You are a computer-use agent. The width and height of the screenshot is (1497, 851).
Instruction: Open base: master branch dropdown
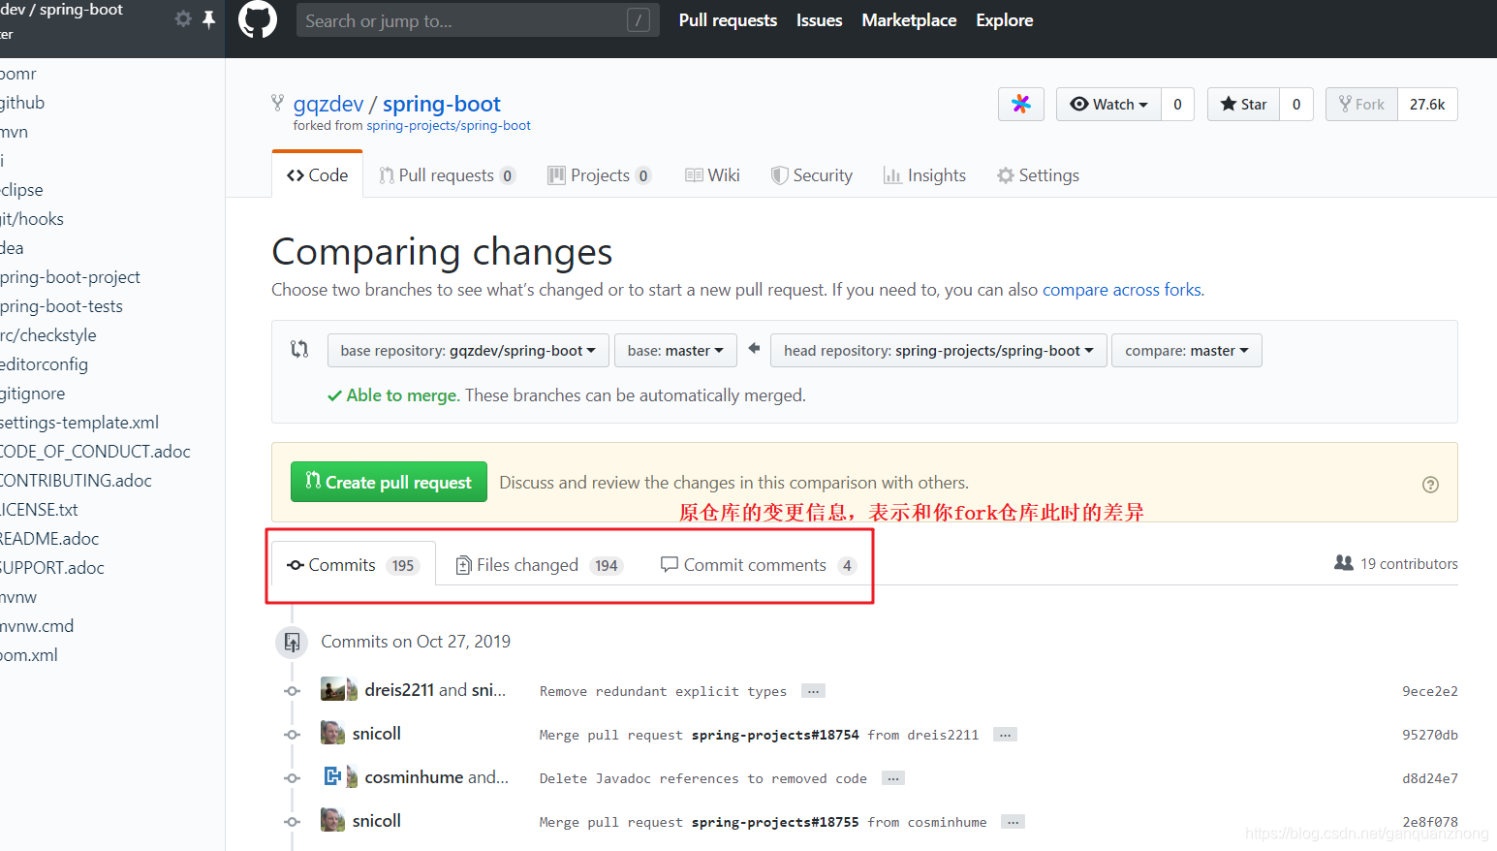[675, 351]
